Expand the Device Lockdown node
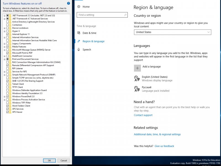Image resolution: width=221 pixels, height=166 pixels. click(x=4, y=28)
